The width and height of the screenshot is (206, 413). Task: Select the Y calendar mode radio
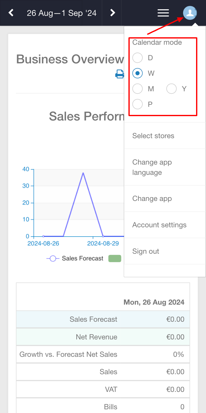coord(172,89)
